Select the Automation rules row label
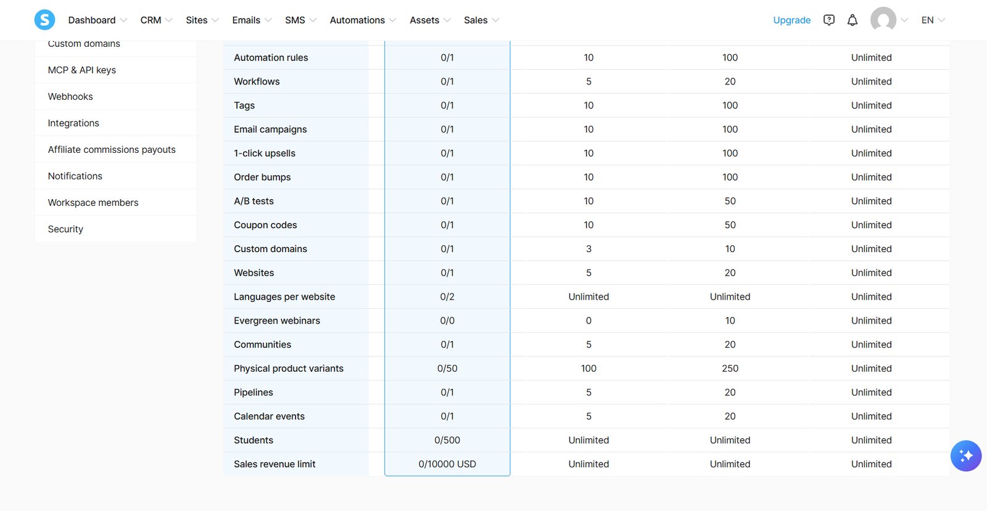Viewport: 987px width, 511px height. 271,57
